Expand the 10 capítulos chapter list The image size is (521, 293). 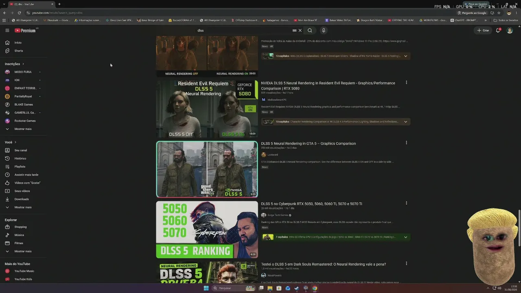click(x=405, y=122)
